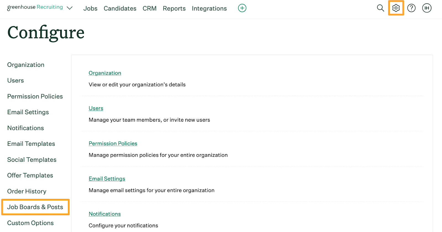This screenshot has height=232, width=442.
Task: Expand the Greenhouse product switcher chevron
Action: [x=70, y=8]
